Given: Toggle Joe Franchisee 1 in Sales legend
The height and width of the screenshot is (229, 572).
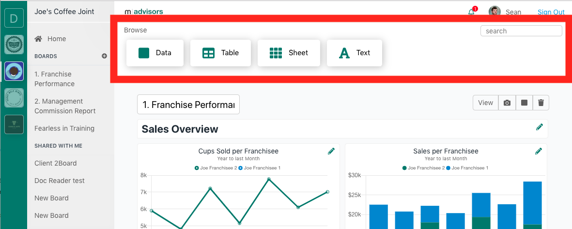Looking at the screenshot, I should pos(467,168).
